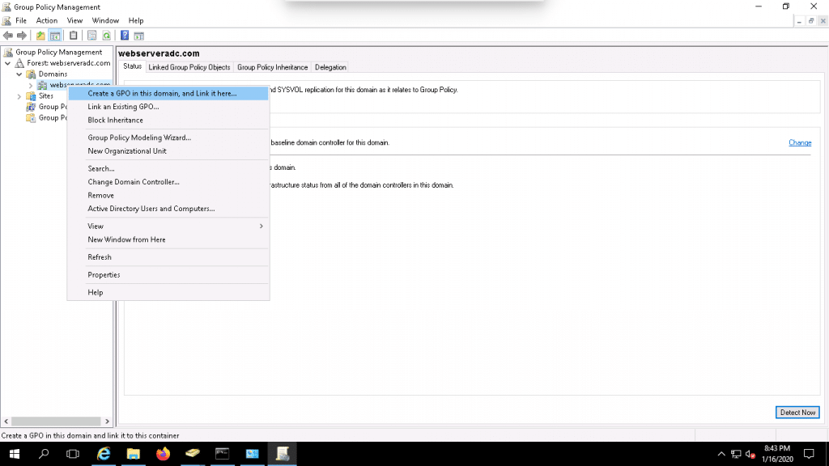Open the Action menu
829x466 pixels.
(46, 20)
